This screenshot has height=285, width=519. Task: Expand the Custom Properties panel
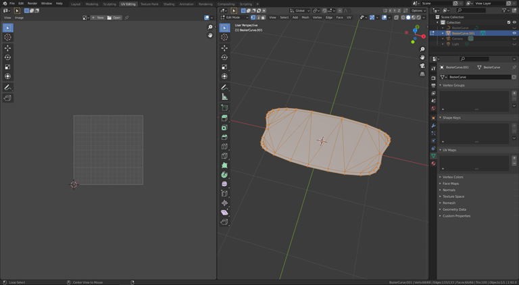441,216
